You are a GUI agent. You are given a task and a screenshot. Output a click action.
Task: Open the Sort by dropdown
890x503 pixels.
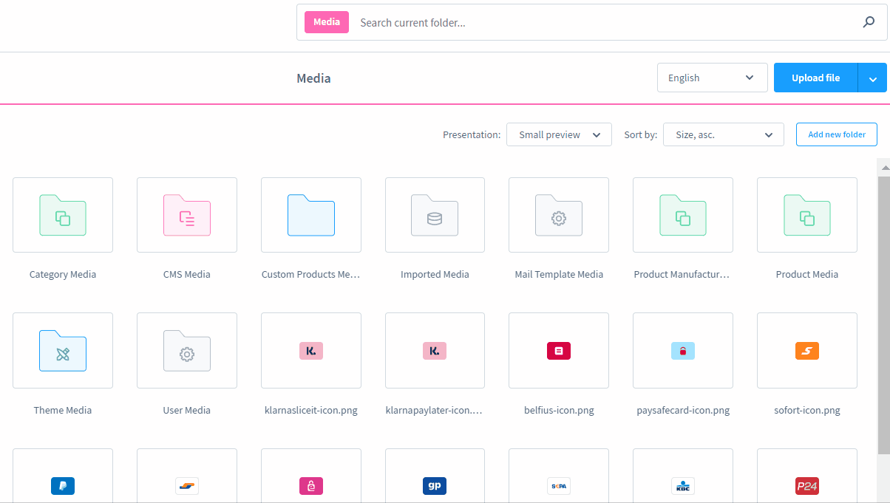724,134
